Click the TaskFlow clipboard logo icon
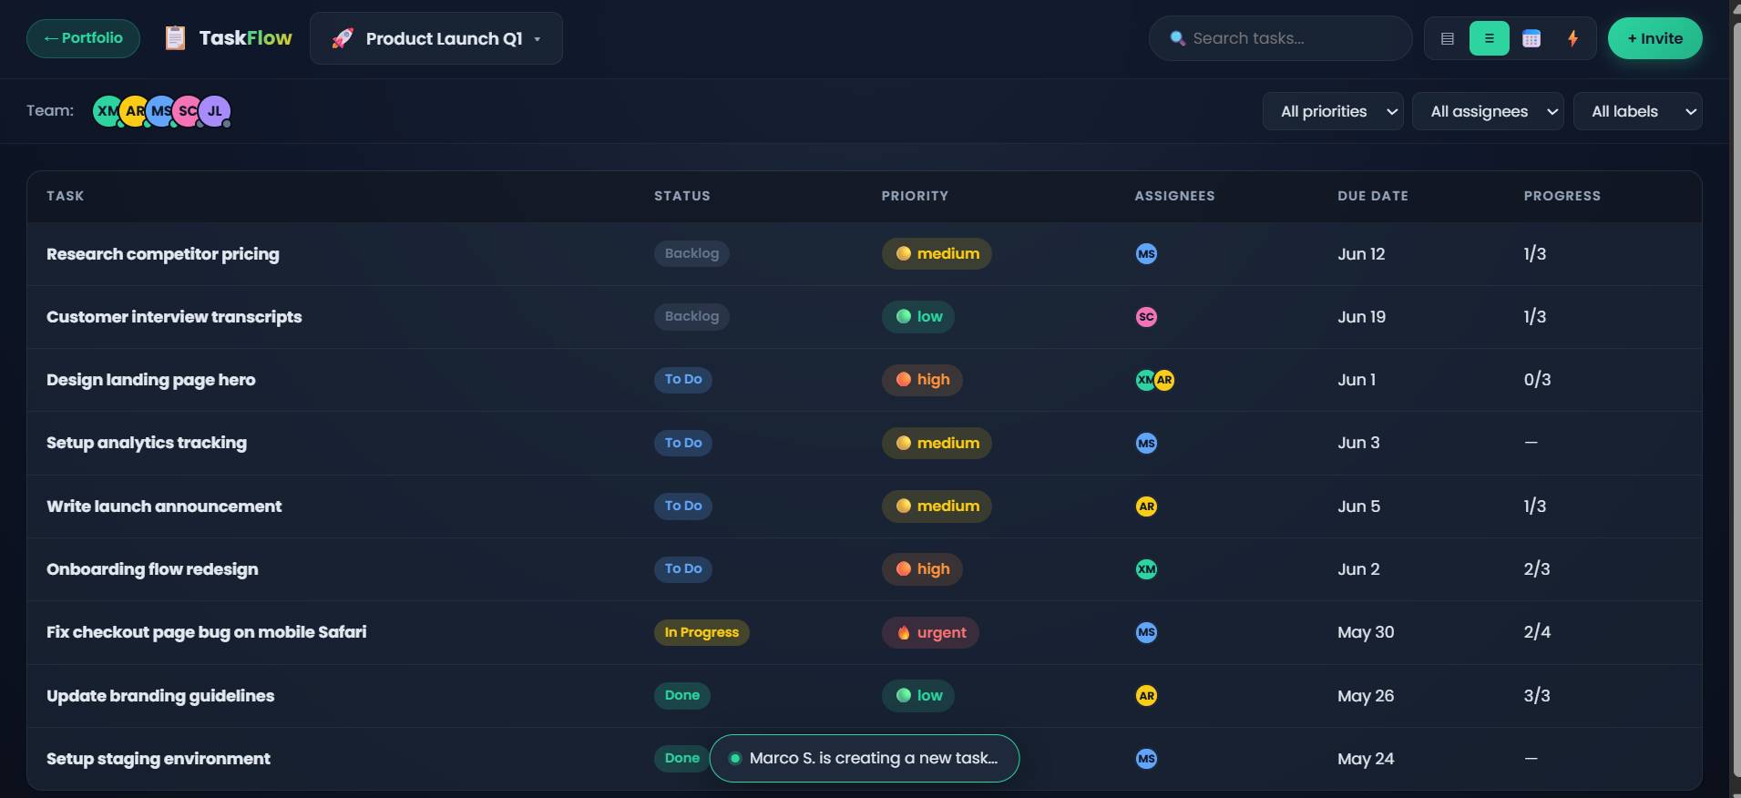Viewport: 1741px width, 798px height. click(175, 38)
